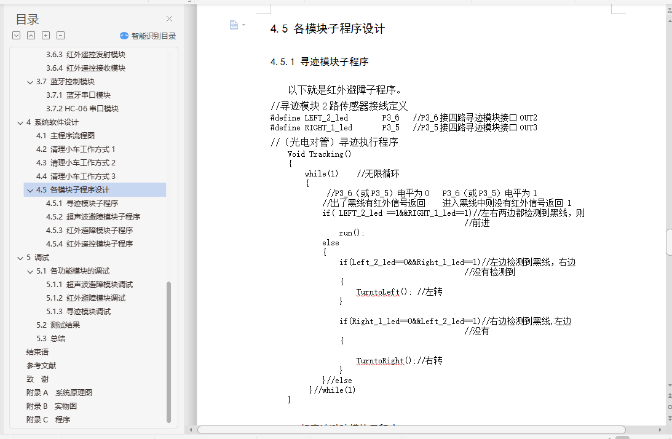This screenshot has height=439, width=672.
Task: Open 附录 A 系统原理图
Action: 59,393
